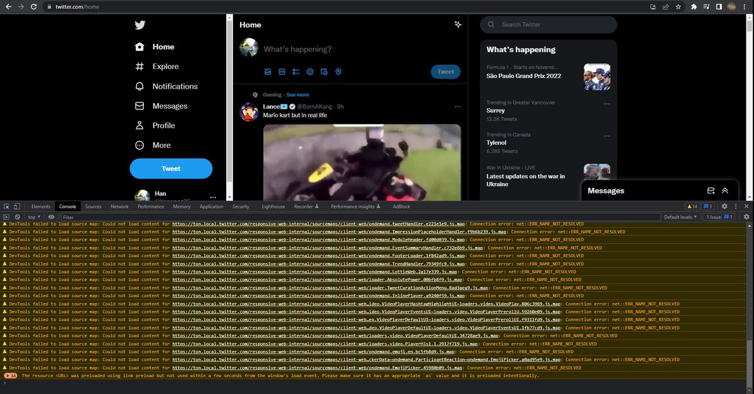This screenshot has width=754, height=394.
Task: Toggle device toolbar in DevTools
Action: click(17, 206)
